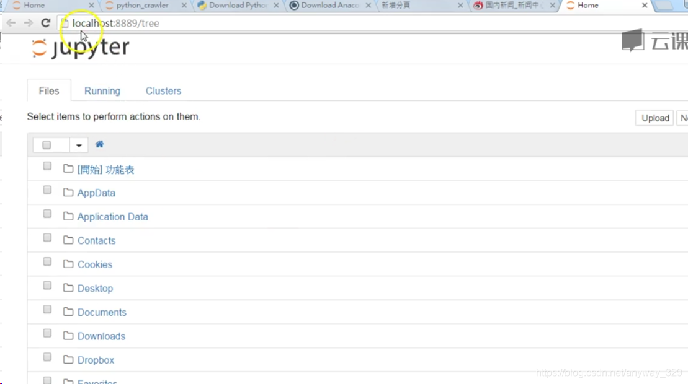
Task: Check the Documents folder checkbox
Action: [x=47, y=309]
